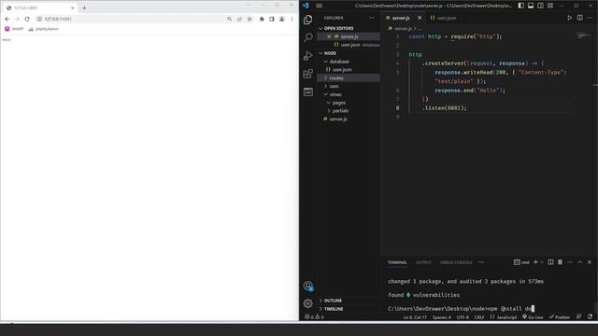The height and width of the screenshot is (336, 598).
Task: Run the server.js file with play icon
Action: (569, 18)
